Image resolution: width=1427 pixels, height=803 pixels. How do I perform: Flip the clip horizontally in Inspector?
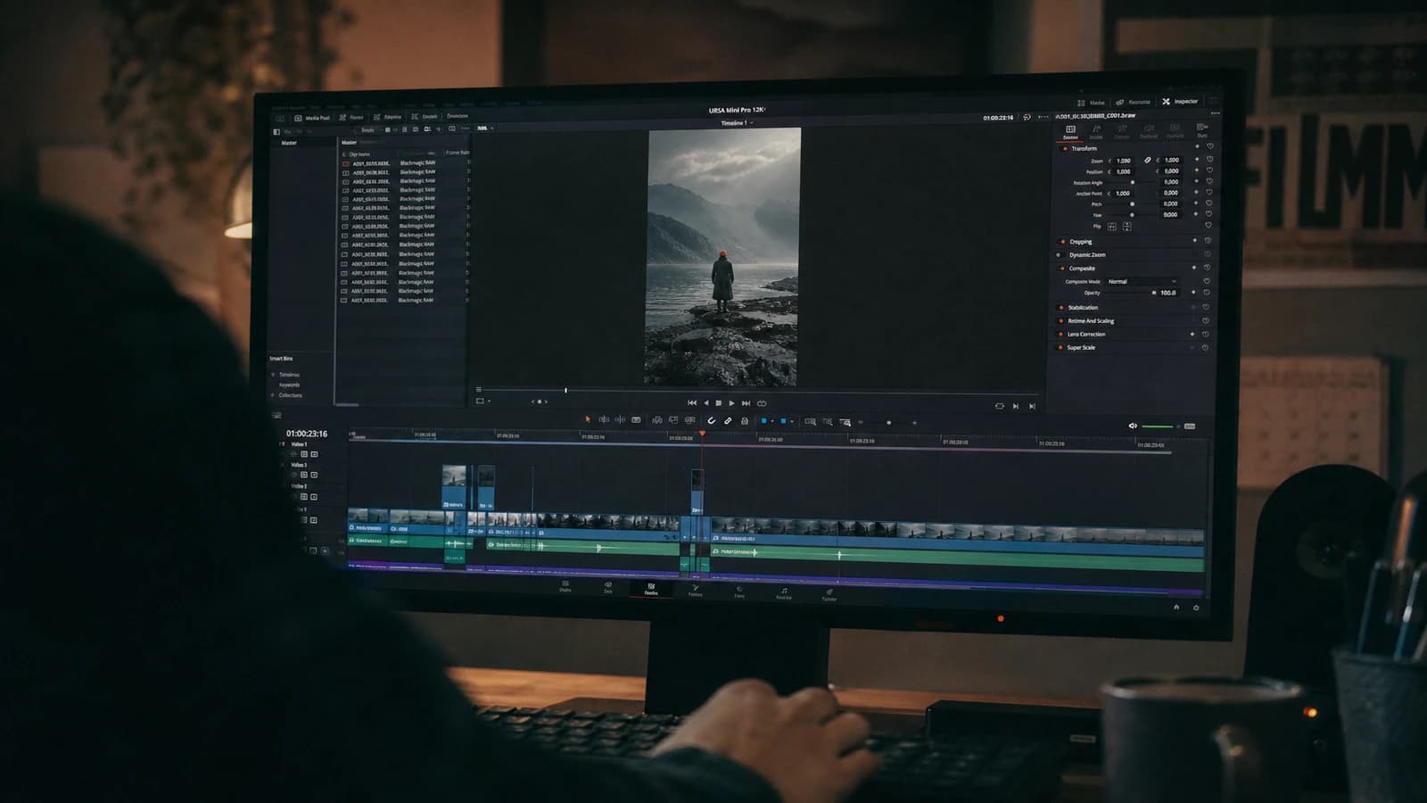pos(1111,227)
